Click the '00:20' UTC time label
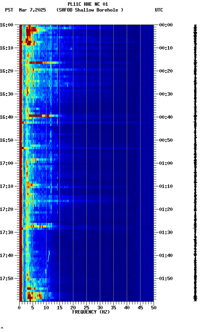This screenshot has width=212, height=332. (x=166, y=71)
